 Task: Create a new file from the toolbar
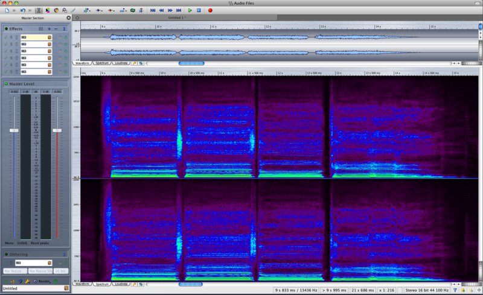pos(7,10)
